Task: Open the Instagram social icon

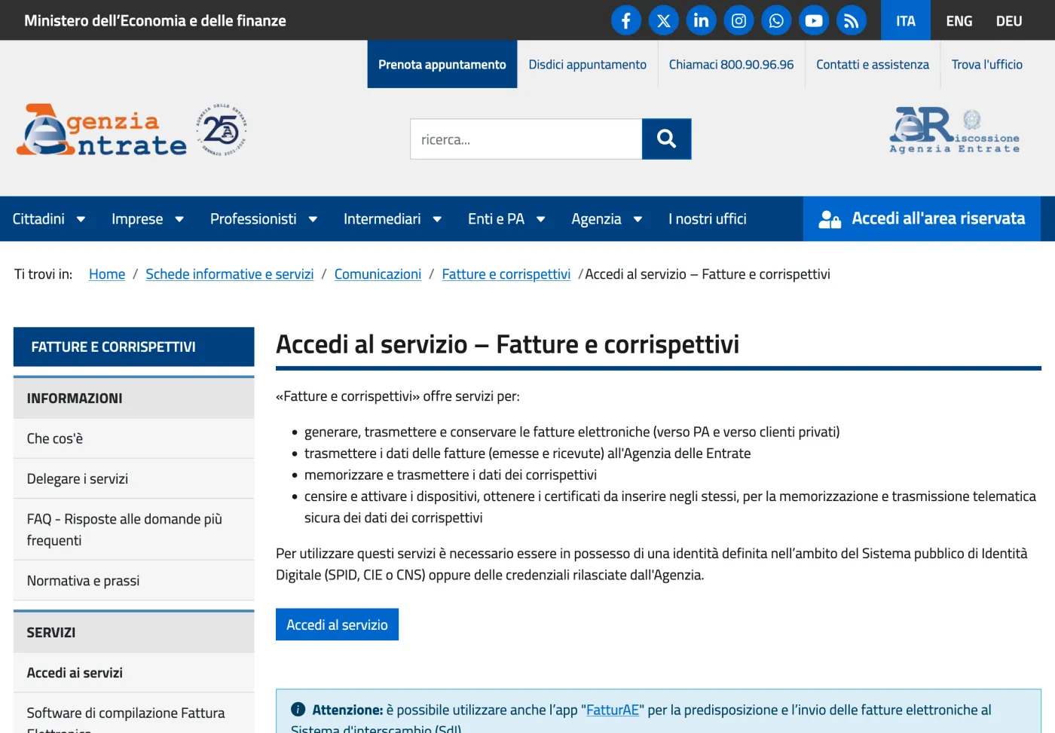Action: pyautogui.click(x=738, y=20)
